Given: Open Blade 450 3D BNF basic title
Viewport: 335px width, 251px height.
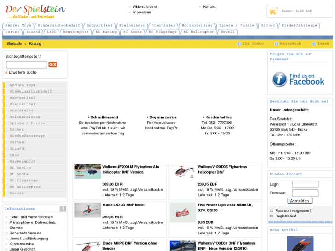Looking at the screenshot, I should [x=123, y=205].
